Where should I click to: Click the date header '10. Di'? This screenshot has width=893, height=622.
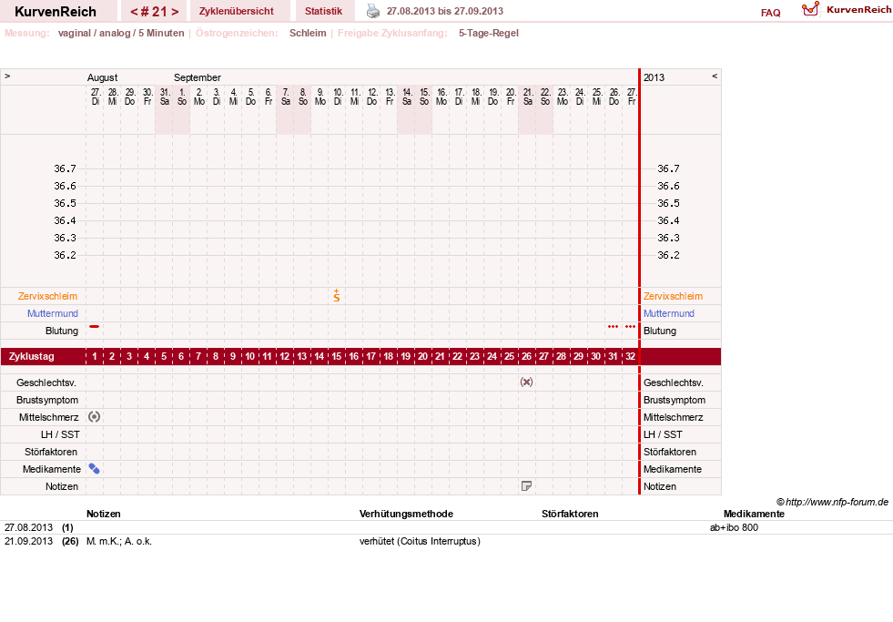pyautogui.click(x=338, y=97)
